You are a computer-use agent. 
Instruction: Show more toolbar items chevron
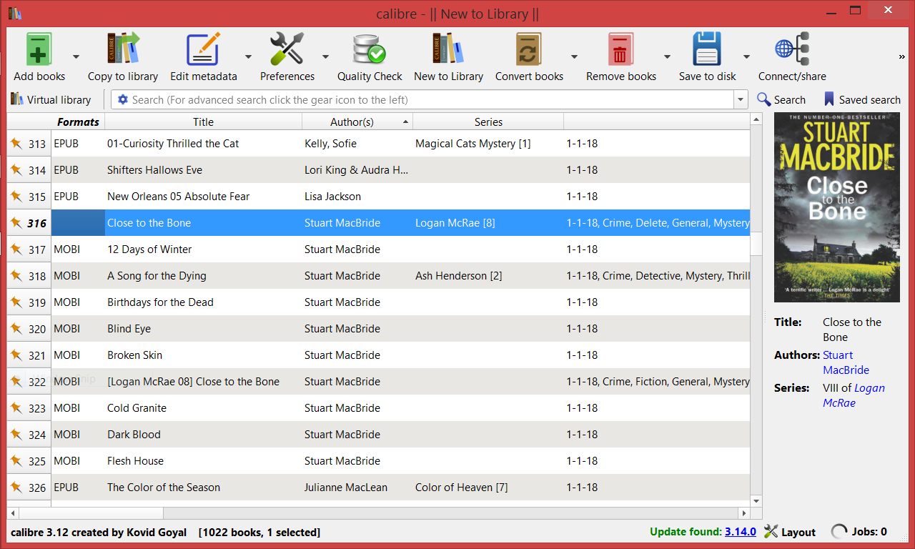tap(901, 57)
